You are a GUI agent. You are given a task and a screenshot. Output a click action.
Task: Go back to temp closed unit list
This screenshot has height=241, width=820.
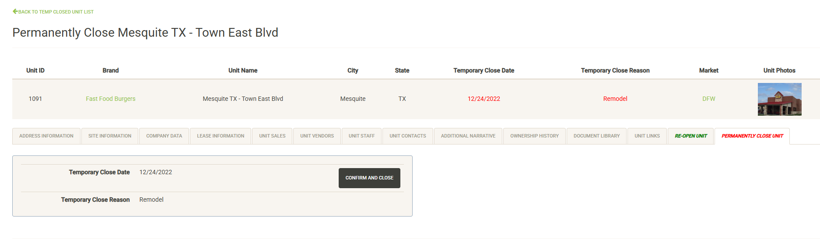[56, 12]
